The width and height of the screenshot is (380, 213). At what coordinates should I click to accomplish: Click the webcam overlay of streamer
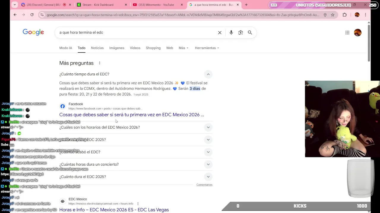coord(342,119)
